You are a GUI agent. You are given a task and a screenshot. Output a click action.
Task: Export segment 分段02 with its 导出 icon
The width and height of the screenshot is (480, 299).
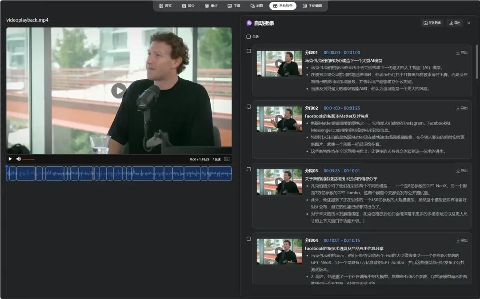pyautogui.click(x=462, y=108)
